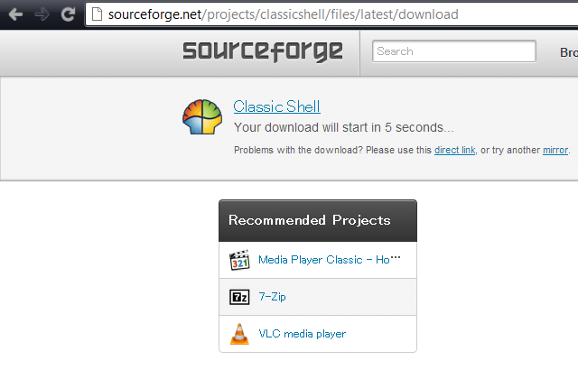Click the browser back arrow

pyautogui.click(x=15, y=14)
